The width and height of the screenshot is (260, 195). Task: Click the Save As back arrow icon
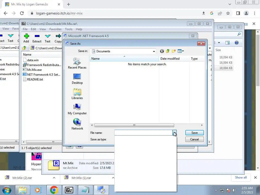162,51
